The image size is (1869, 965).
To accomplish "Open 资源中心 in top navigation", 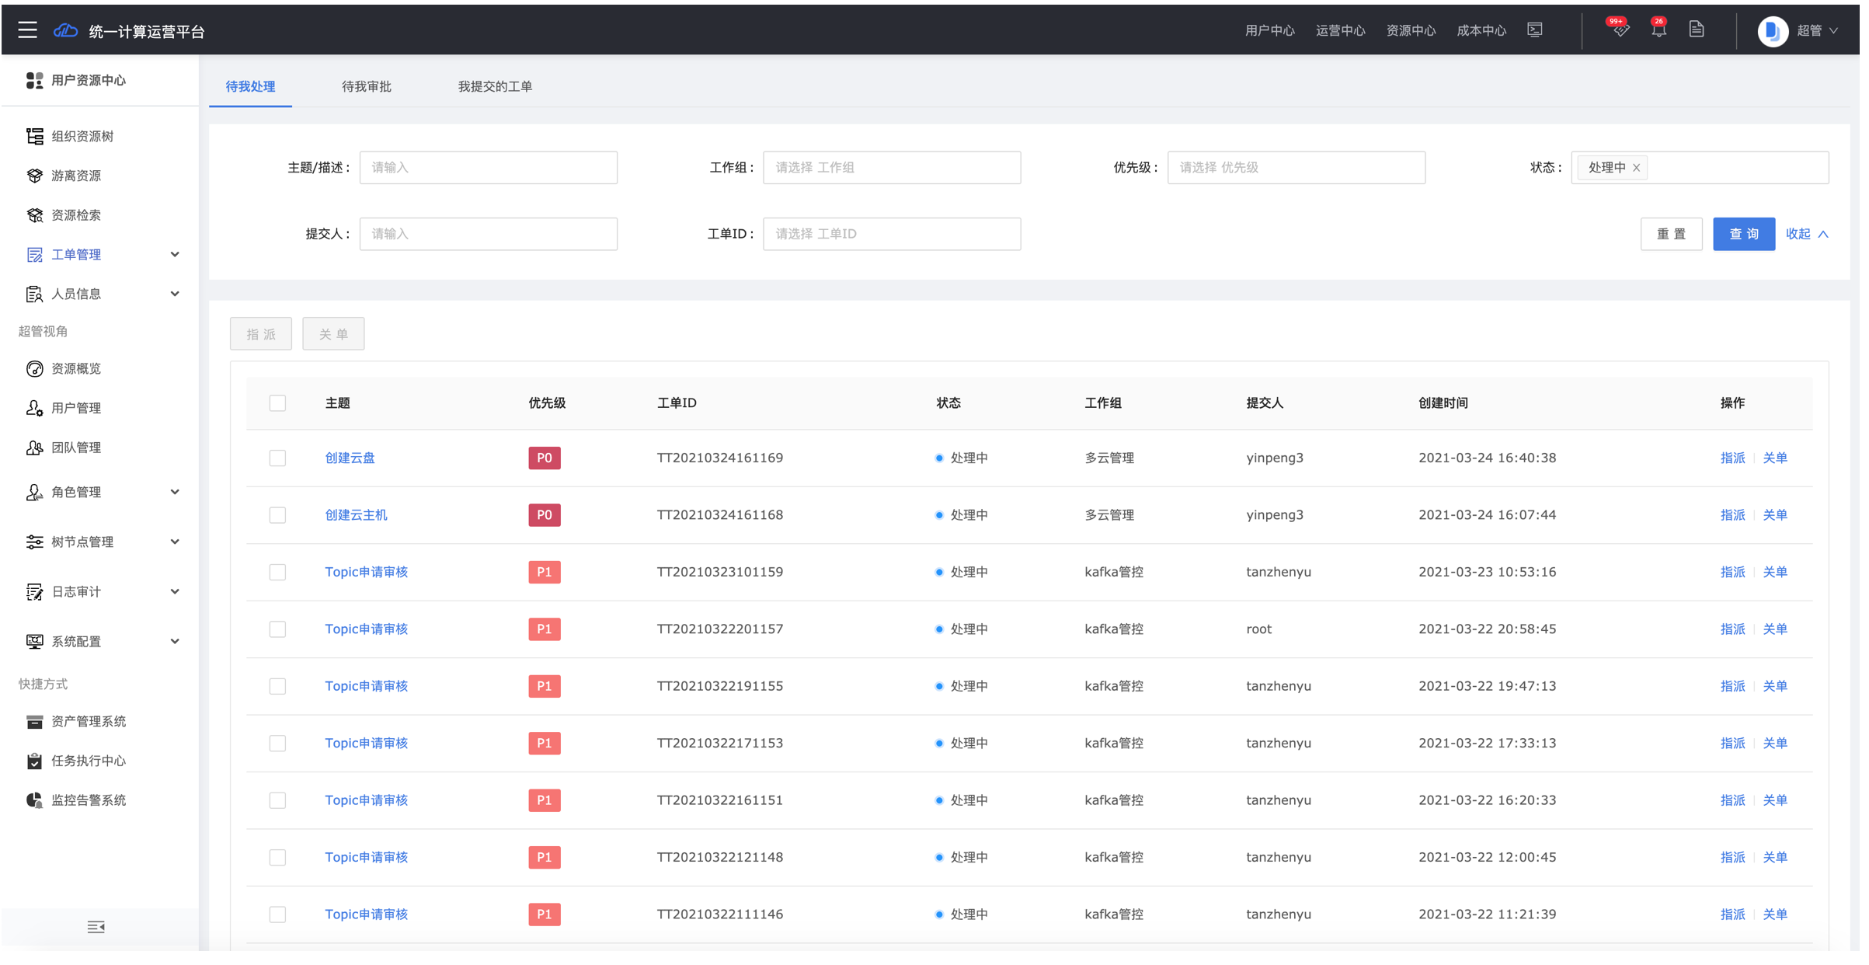I will [1411, 30].
